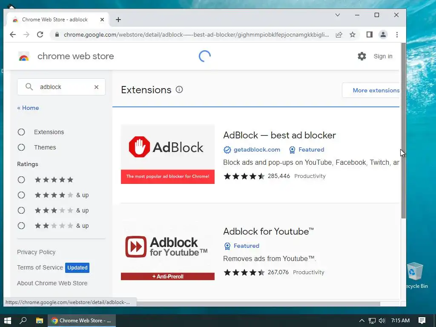Screen dimensions: 436x327
Task: Click the More extensions button
Action: tap(372, 90)
